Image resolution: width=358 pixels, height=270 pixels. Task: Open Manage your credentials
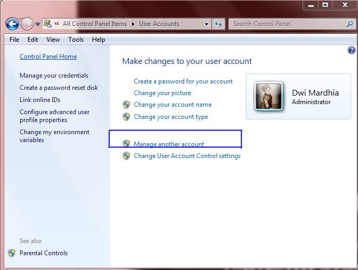pos(54,76)
